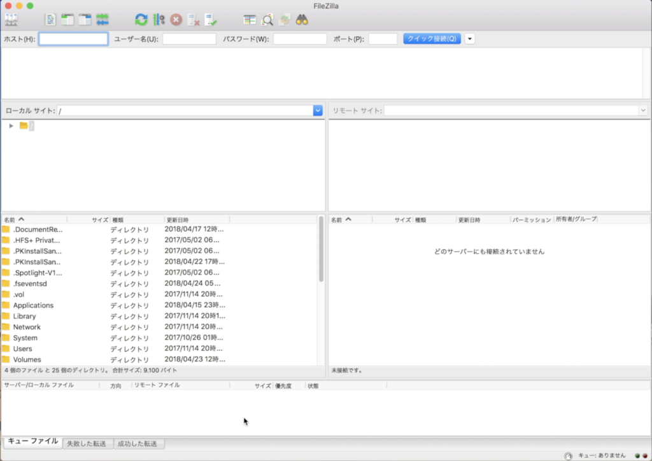Viewport: 652px width, 461px height.
Task: Select the .fseventsd folder row
Action: (159, 284)
